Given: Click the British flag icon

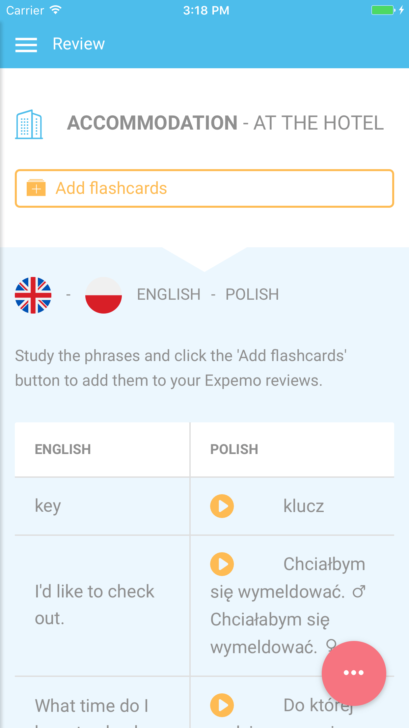Looking at the screenshot, I should pyautogui.click(x=33, y=295).
